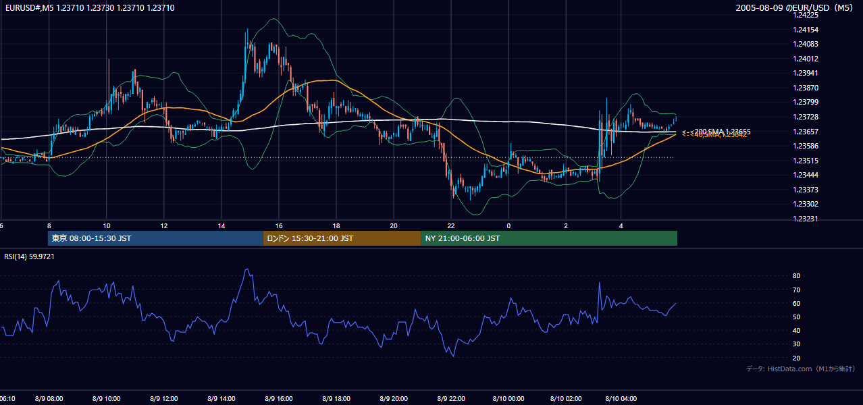The image size is (863, 405).
Task: Click the 1.23373 price axis label
Action: (x=806, y=190)
